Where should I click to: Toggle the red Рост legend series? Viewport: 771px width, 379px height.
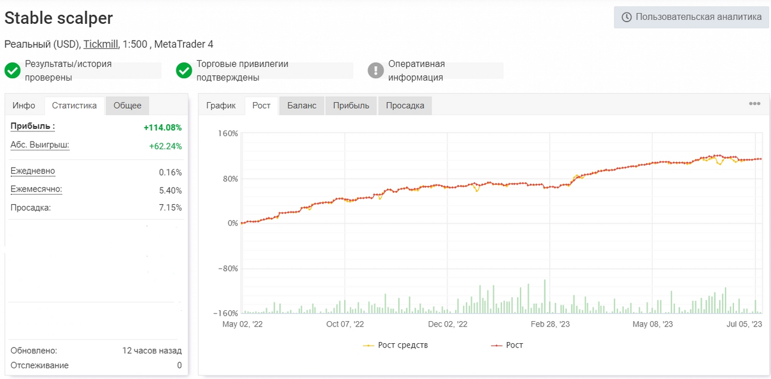coord(507,345)
